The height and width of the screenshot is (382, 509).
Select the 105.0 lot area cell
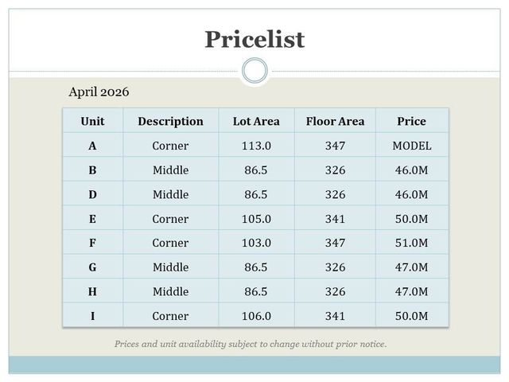click(x=256, y=219)
